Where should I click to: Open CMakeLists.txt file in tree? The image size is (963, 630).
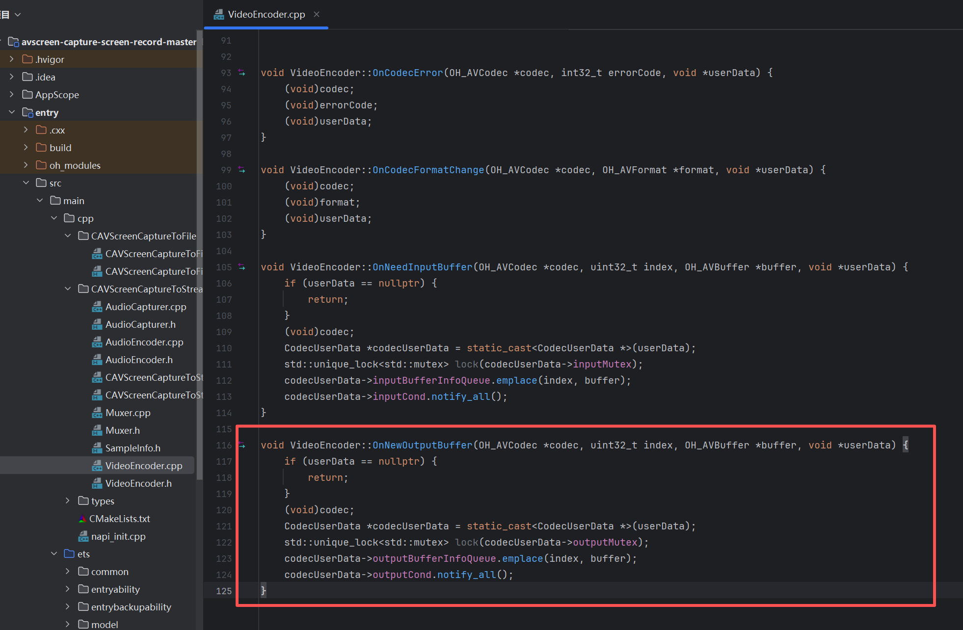[119, 519]
